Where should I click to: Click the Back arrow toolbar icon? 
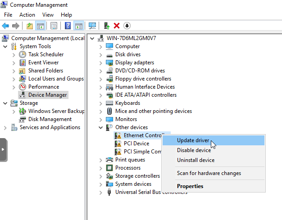(5, 26)
